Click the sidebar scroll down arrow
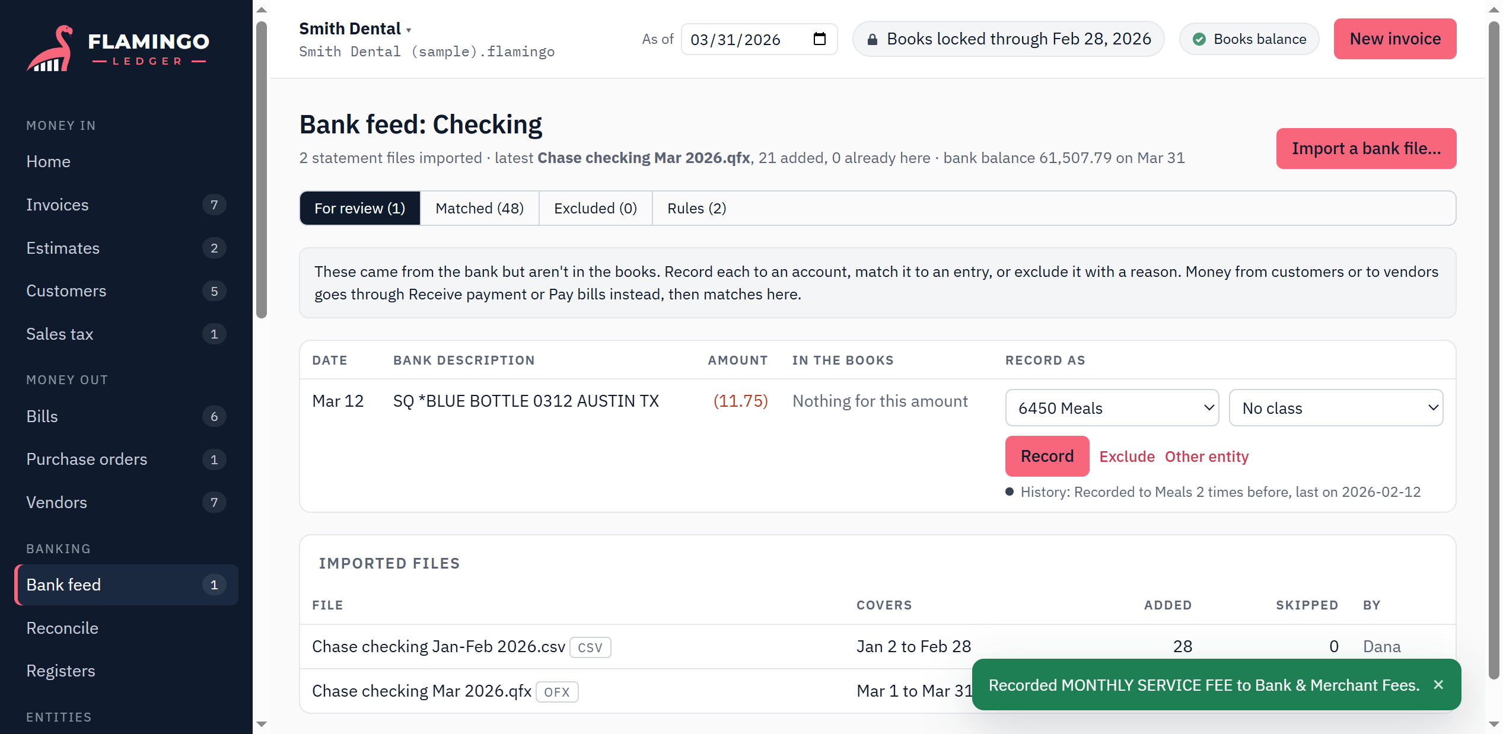1503x734 pixels. [262, 724]
